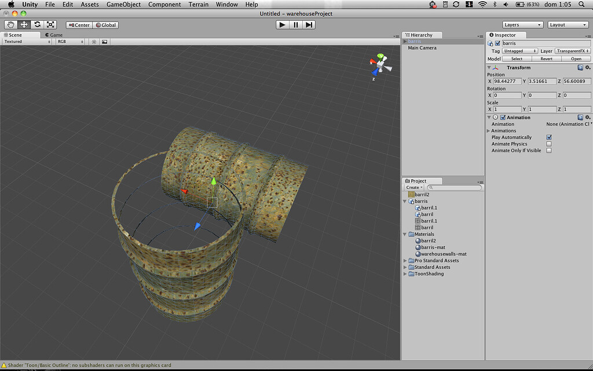Click the Open button in the Inspector
Screen dimensions: 593x371
(x=576, y=59)
